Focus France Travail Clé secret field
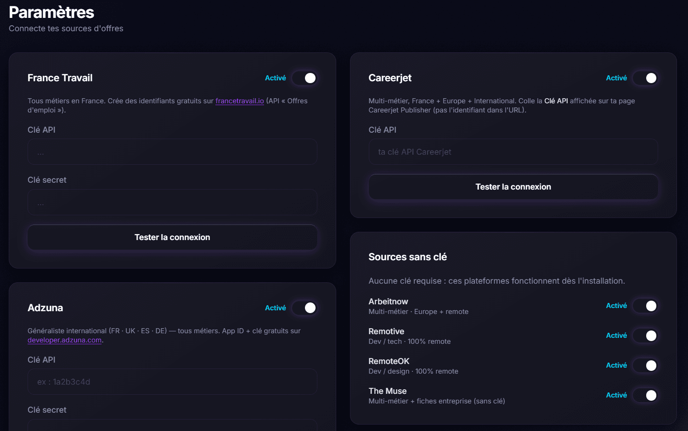 pos(172,202)
